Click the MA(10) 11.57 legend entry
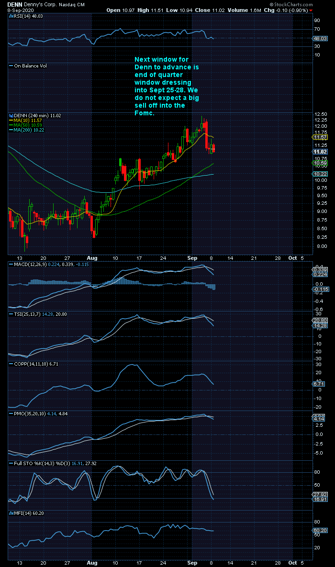The image size is (335, 567). click(x=25, y=121)
